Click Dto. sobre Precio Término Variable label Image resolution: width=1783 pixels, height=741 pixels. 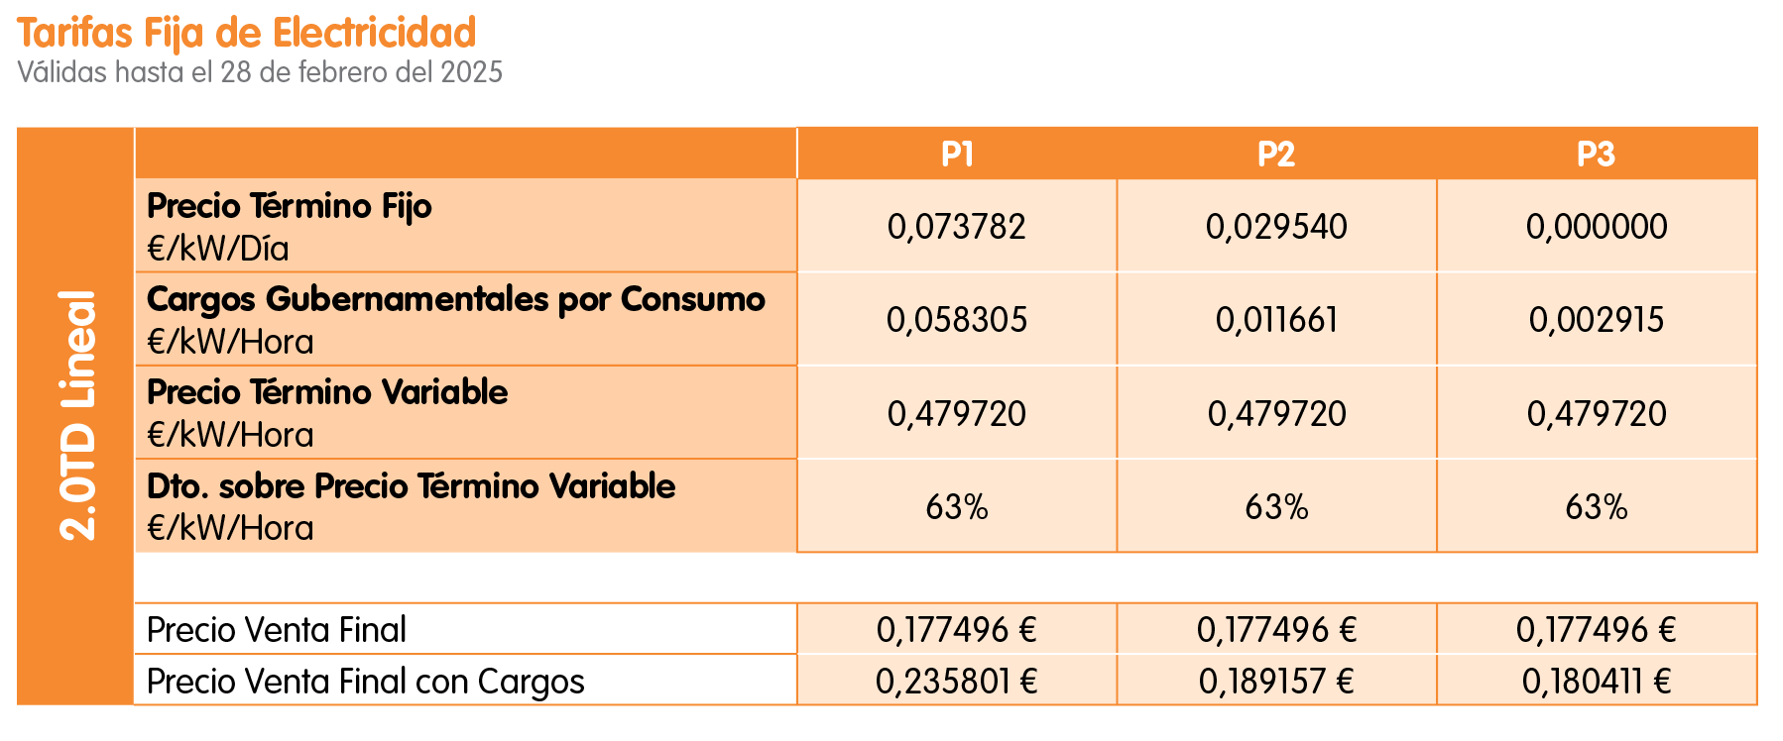click(x=411, y=486)
